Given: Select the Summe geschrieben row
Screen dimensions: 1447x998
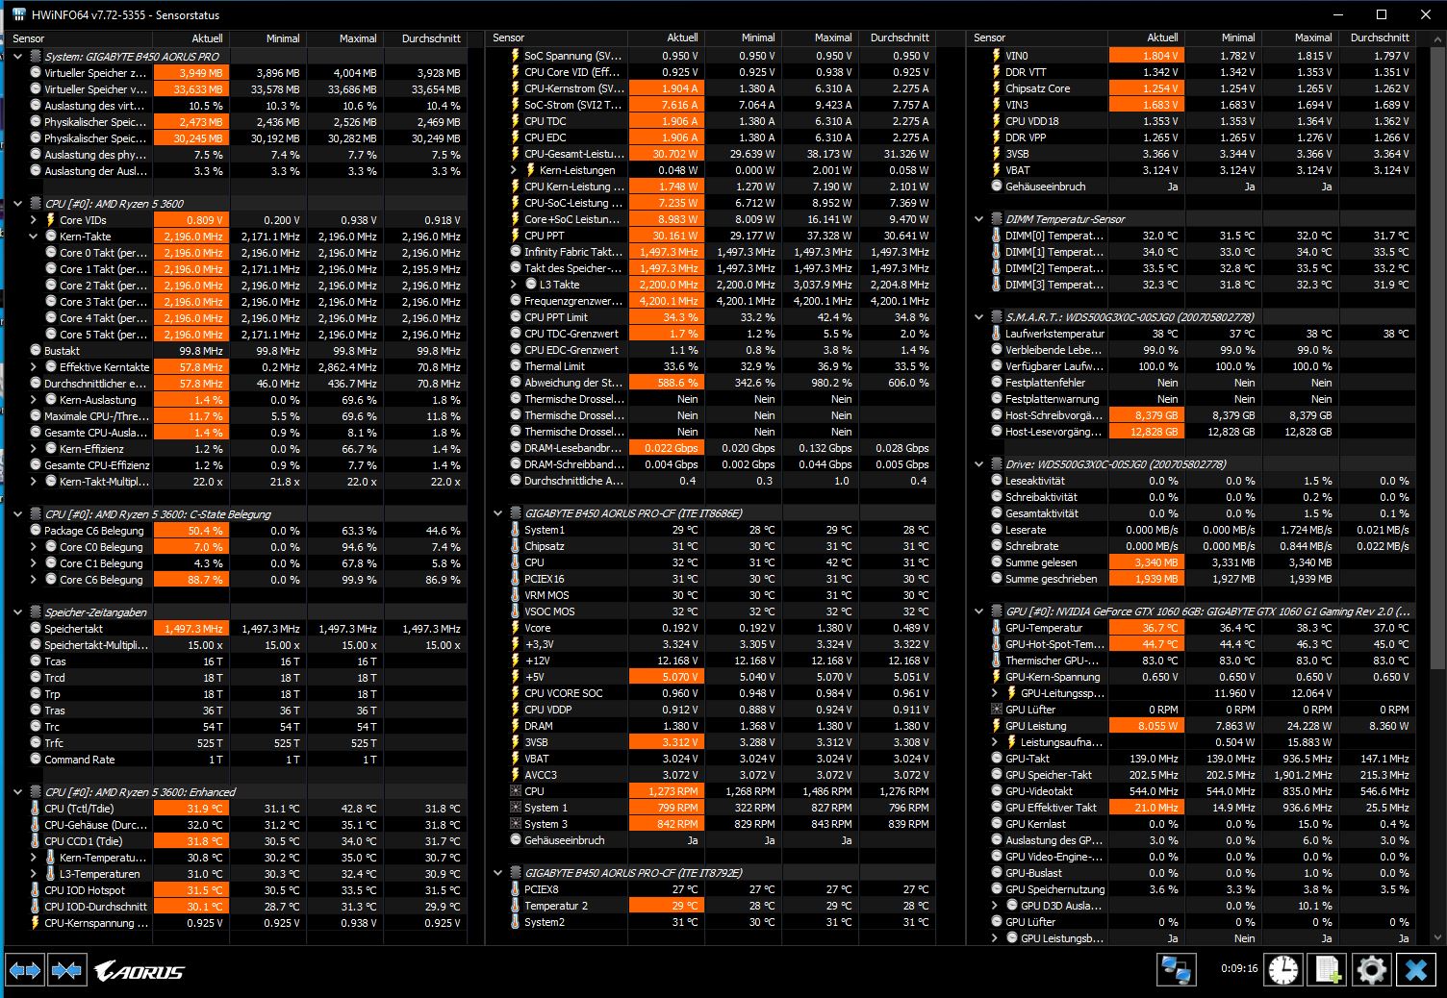Looking at the screenshot, I should 1193,579.
